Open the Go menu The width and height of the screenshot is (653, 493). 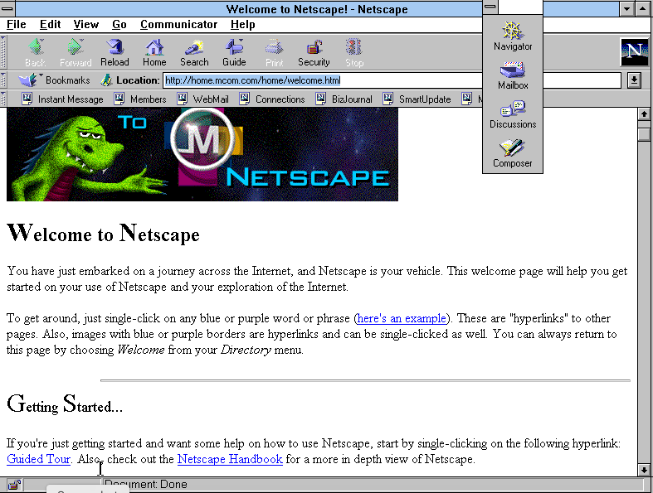point(119,25)
